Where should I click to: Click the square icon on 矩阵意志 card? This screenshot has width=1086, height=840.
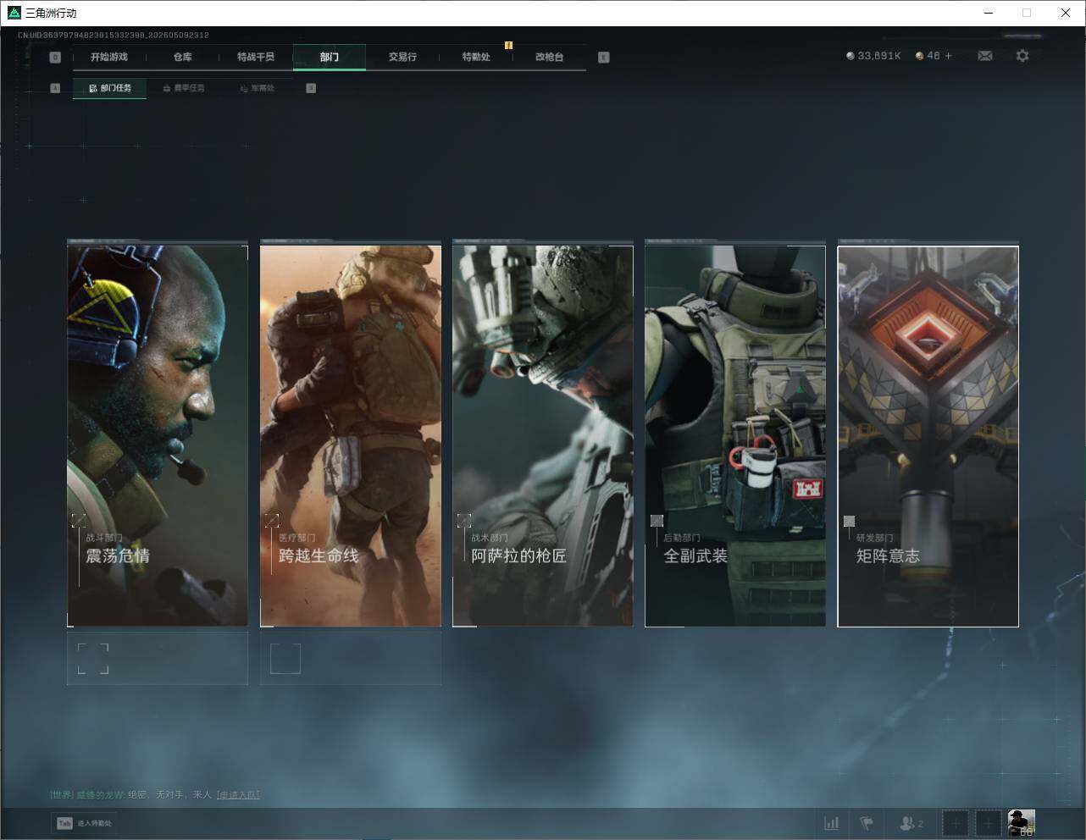(x=849, y=521)
